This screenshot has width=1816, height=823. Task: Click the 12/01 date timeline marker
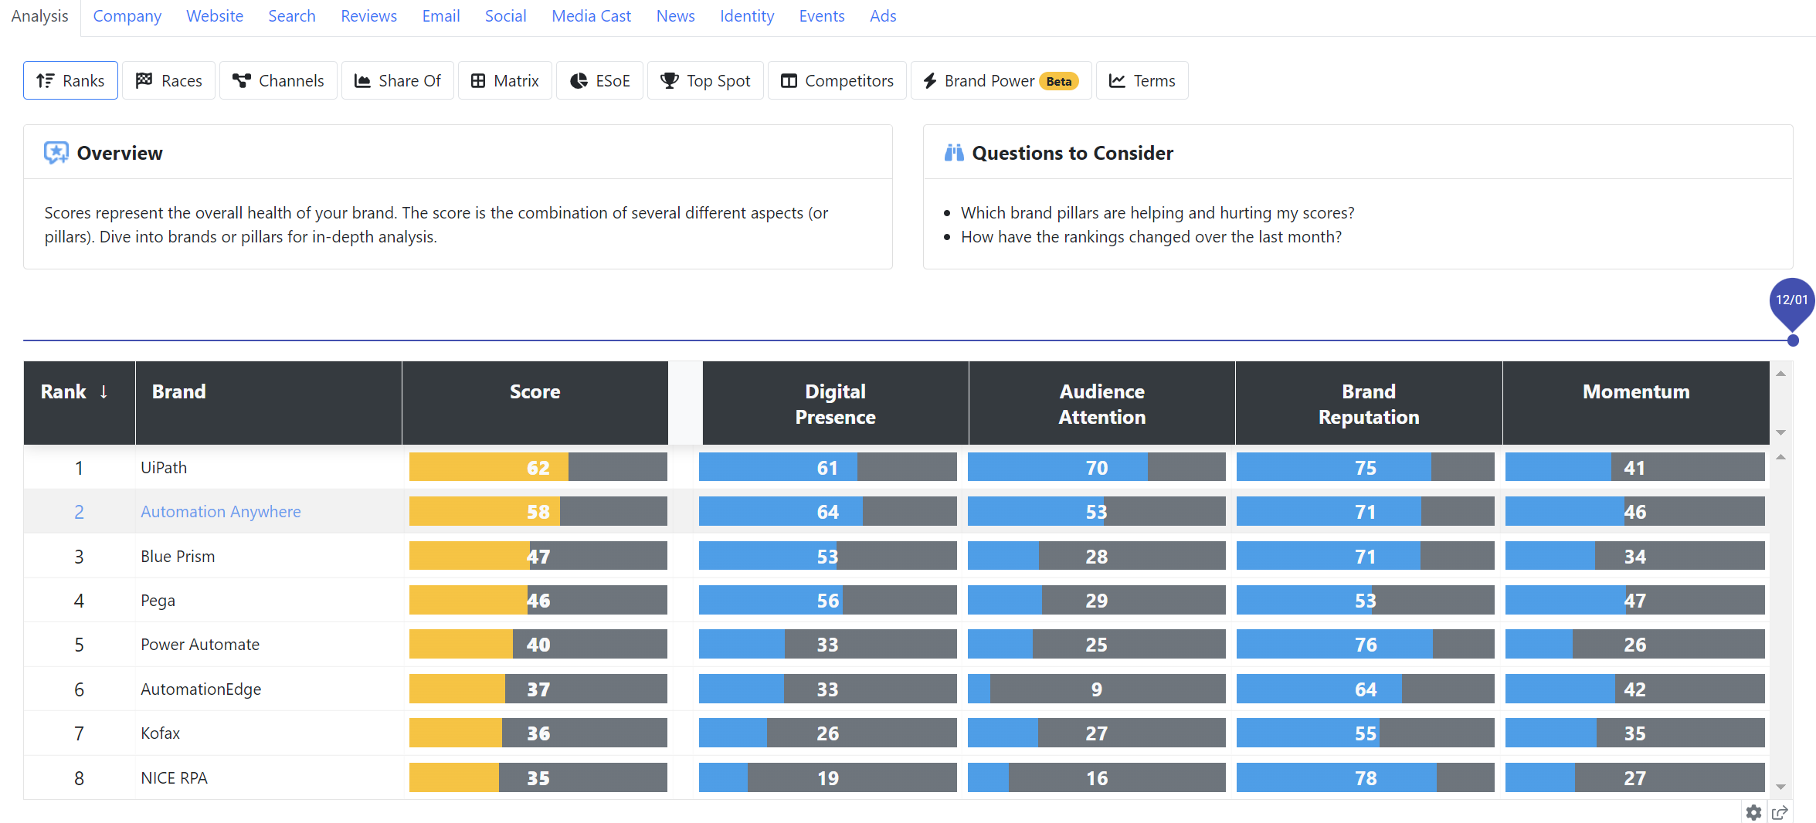[1791, 301]
